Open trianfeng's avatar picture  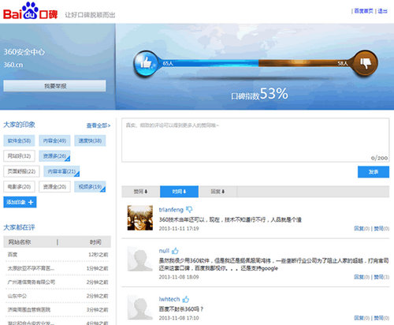140,218
